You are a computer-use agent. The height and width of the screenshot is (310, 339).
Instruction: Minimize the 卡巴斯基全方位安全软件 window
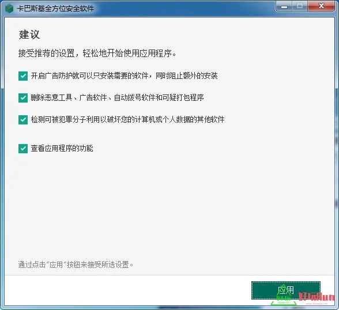[284, 6]
